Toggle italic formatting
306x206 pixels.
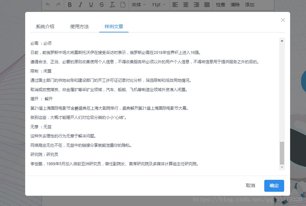click(x=80, y=5)
